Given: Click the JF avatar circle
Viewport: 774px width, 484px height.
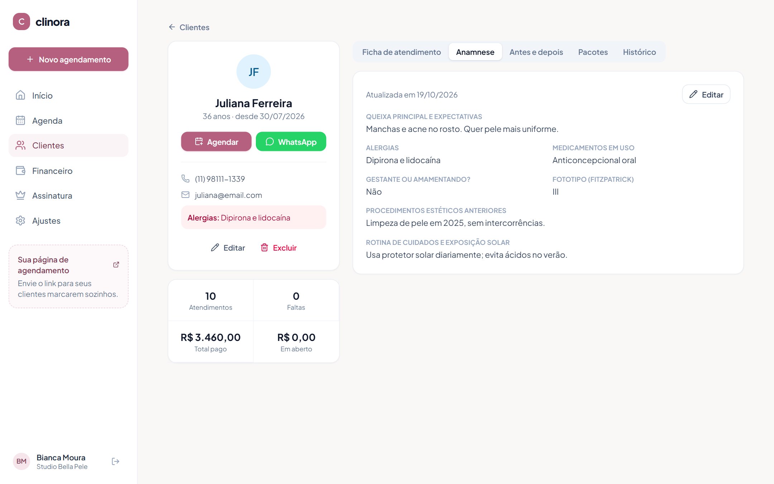Looking at the screenshot, I should (x=254, y=72).
